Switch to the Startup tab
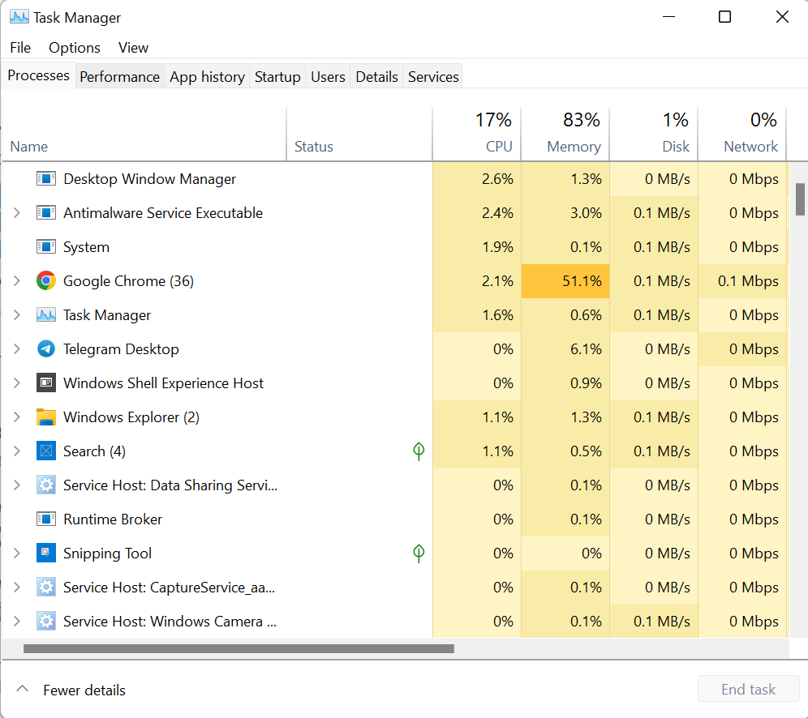808x718 pixels. pyautogui.click(x=277, y=77)
